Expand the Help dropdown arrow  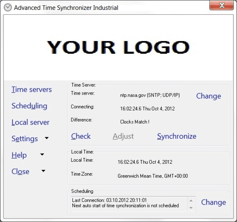coord(42,154)
